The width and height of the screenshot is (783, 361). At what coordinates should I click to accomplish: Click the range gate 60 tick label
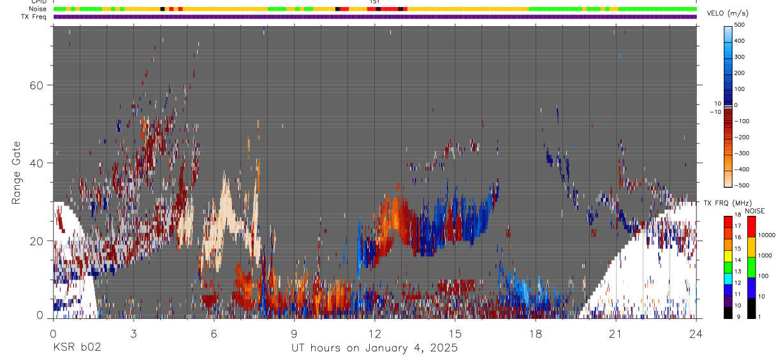coord(38,85)
